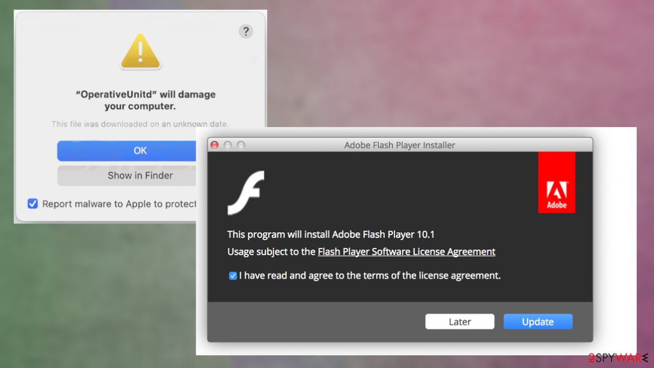Viewport: 654px width, 368px height.
Task: Open Flash Player Software License Agreement link
Action: tap(406, 252)
